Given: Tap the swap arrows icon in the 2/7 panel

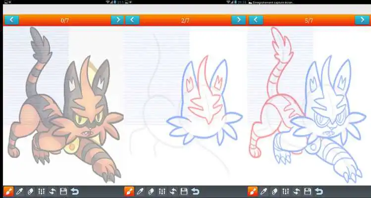Looking at the screenshot, I should click(173, 192).
